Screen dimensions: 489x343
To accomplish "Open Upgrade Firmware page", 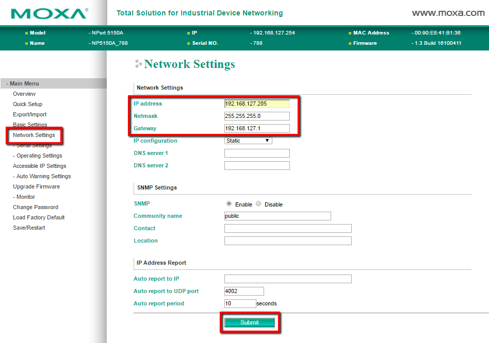I will click(x=36, y=186).
